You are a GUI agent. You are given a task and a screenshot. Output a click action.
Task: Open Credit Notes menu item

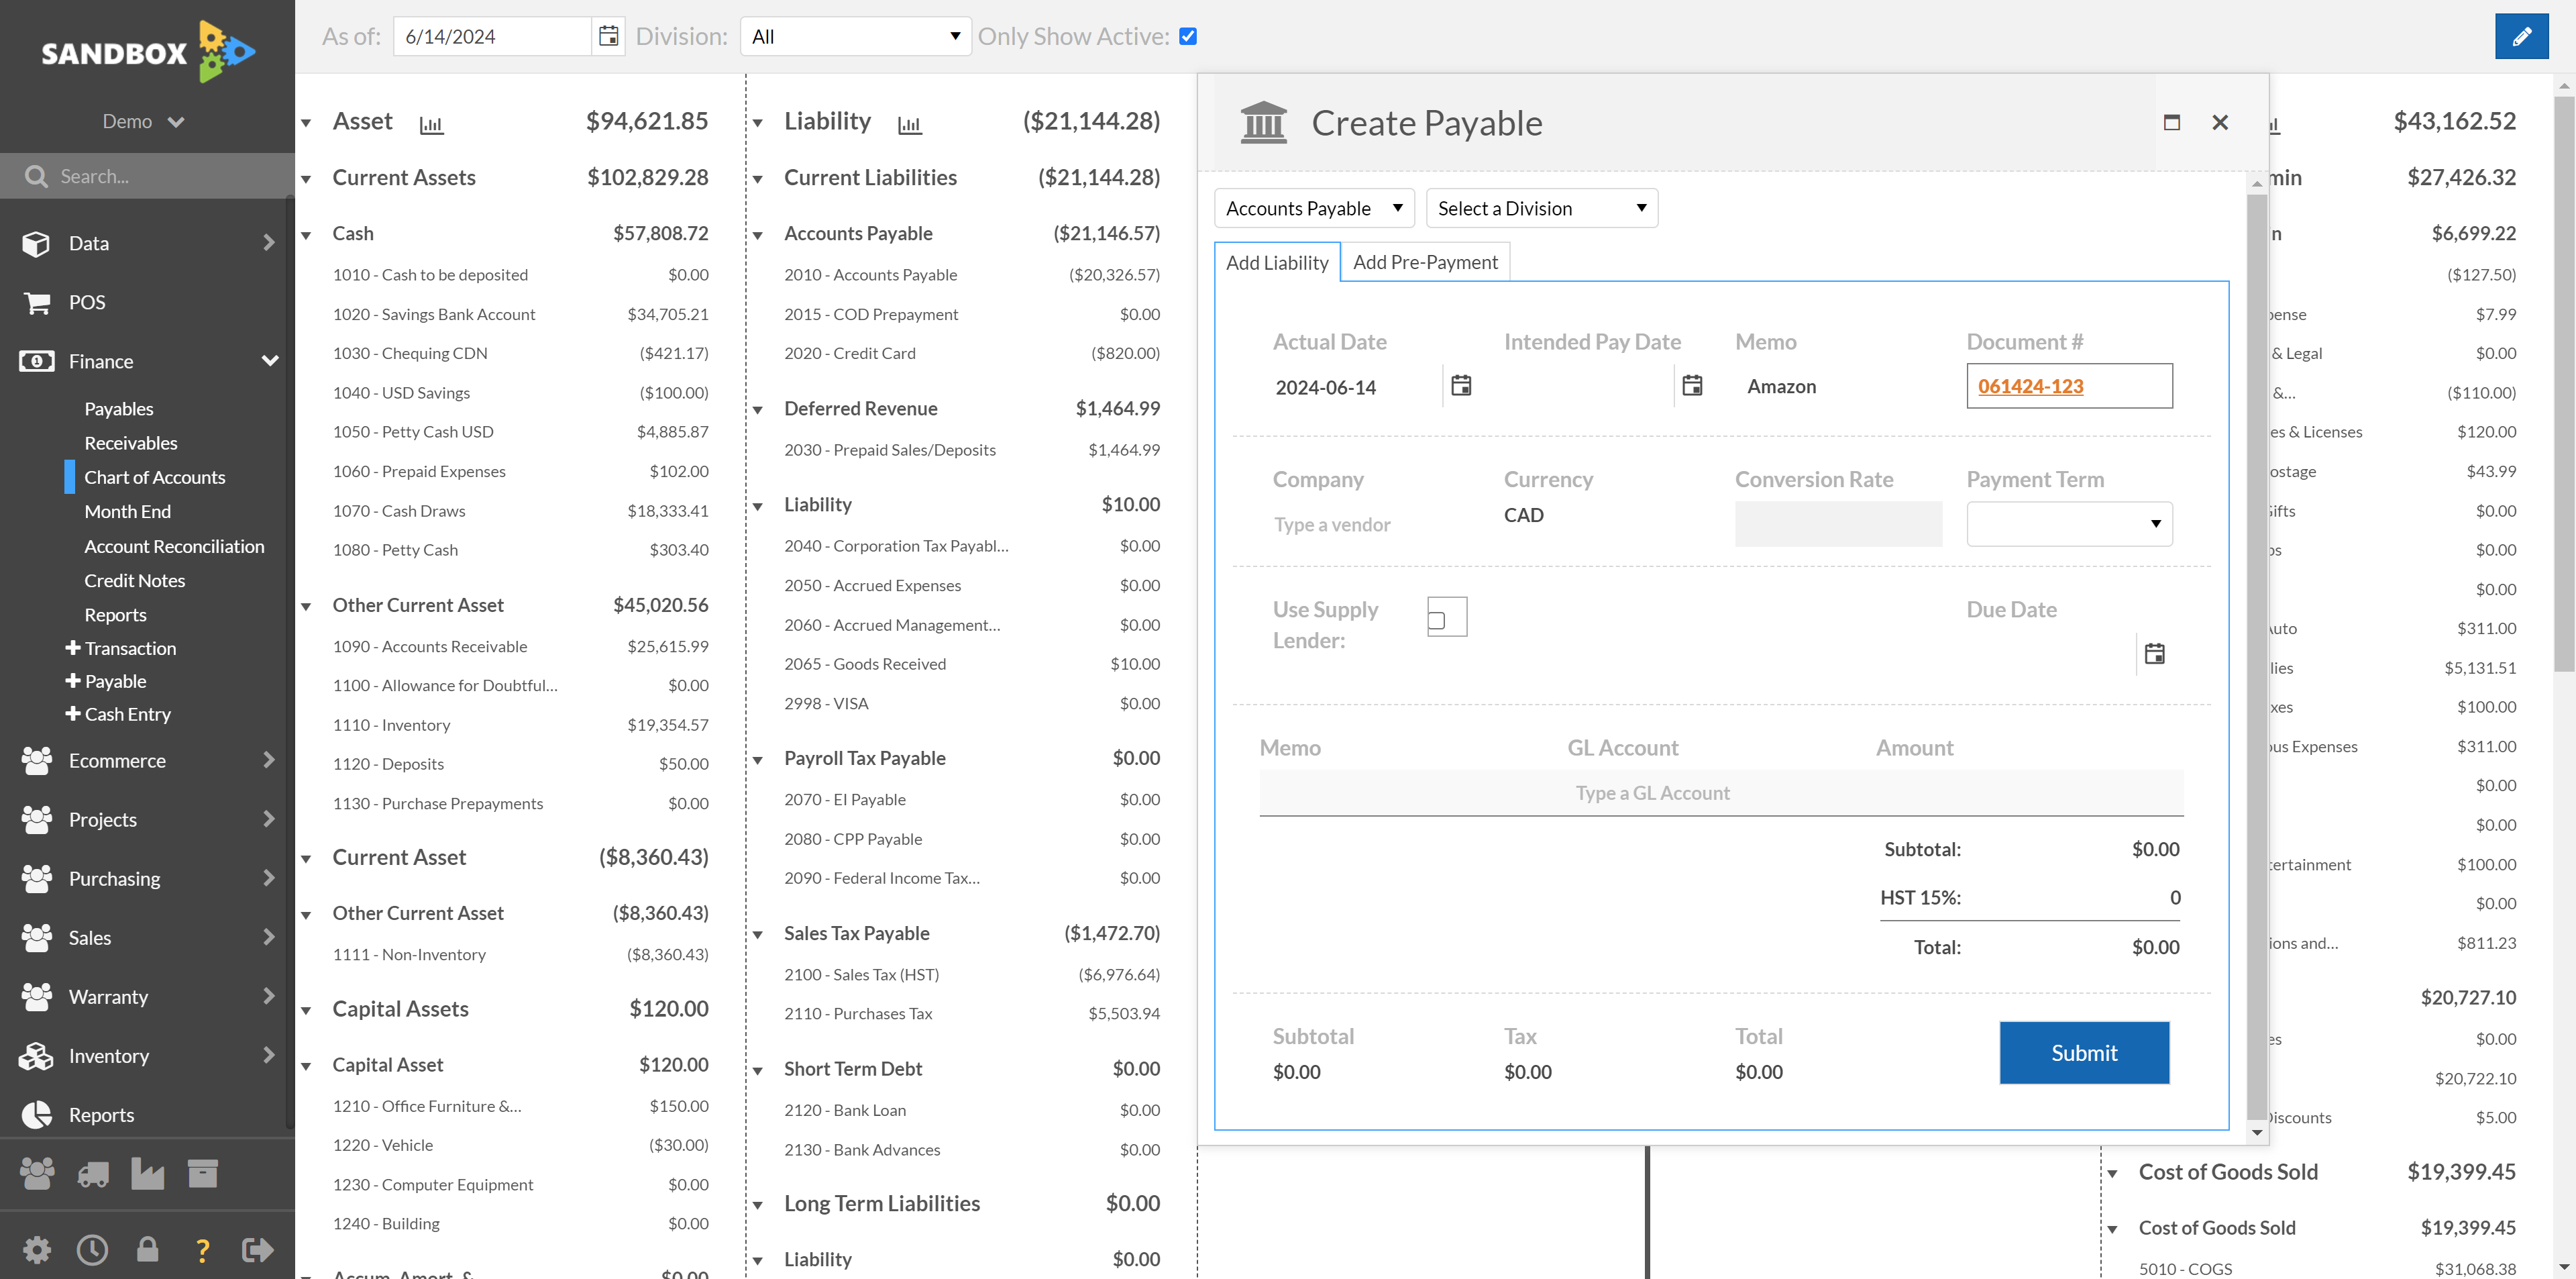(x=134, y=580)
